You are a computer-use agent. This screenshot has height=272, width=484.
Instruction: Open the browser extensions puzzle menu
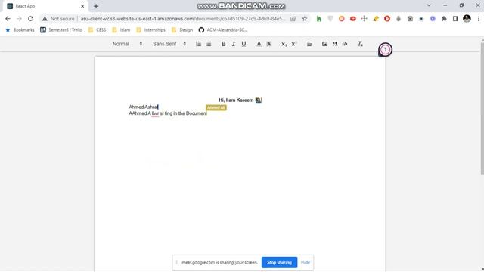tap(444, 19)
